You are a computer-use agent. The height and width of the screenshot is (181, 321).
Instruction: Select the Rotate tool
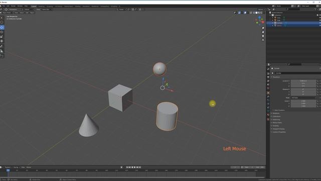(x=2, y=32)
